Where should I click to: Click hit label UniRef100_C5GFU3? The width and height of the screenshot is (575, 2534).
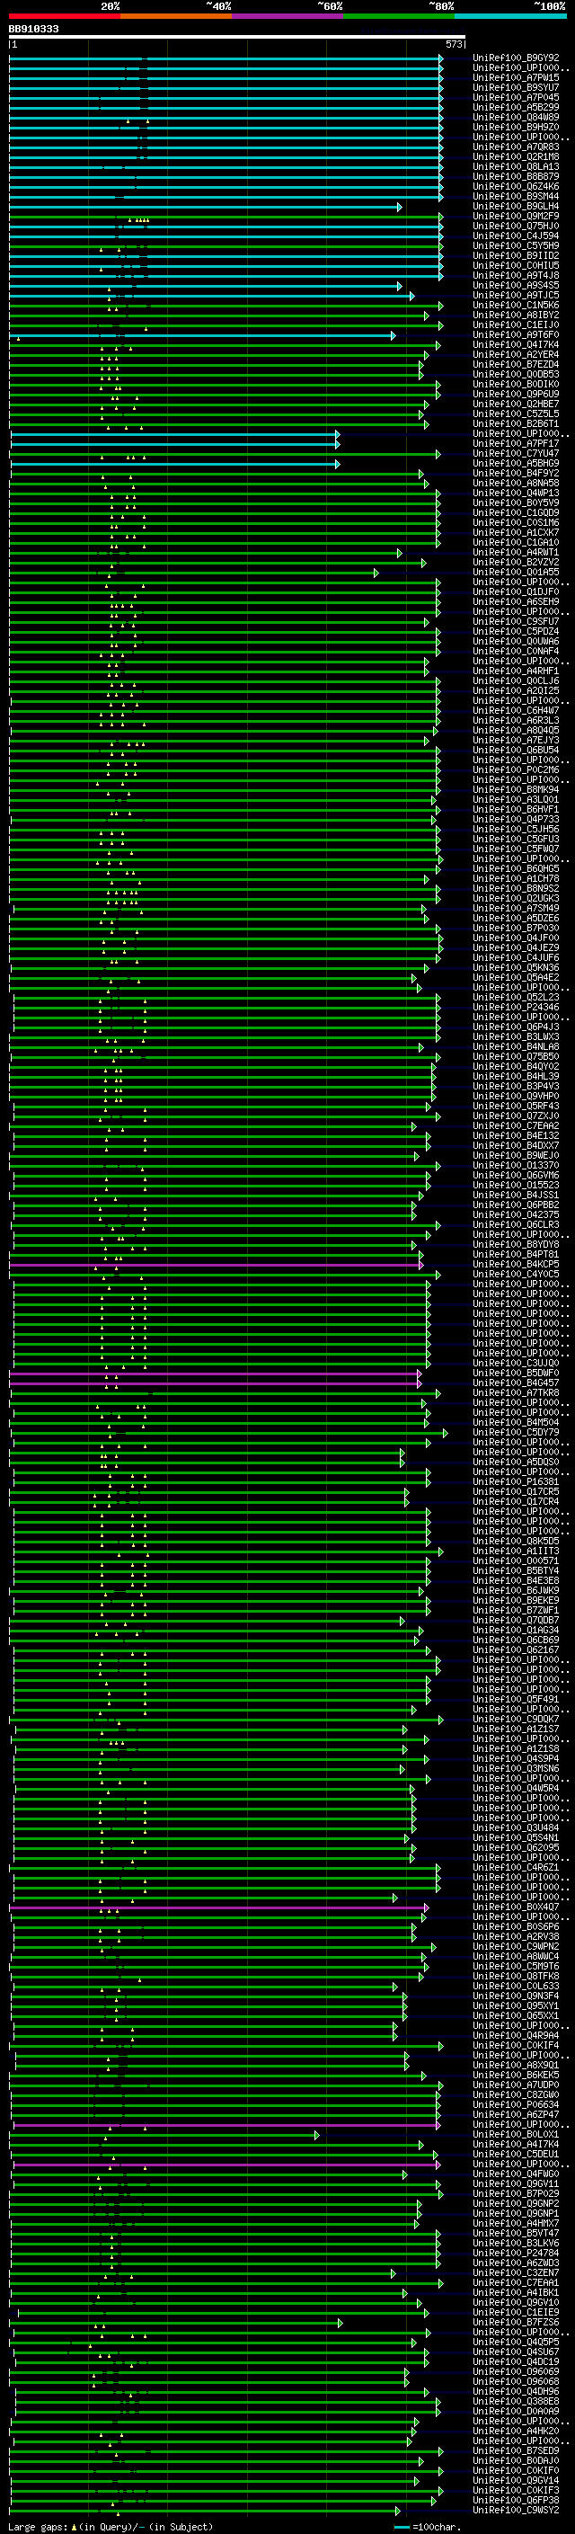[x=516, y=839]
